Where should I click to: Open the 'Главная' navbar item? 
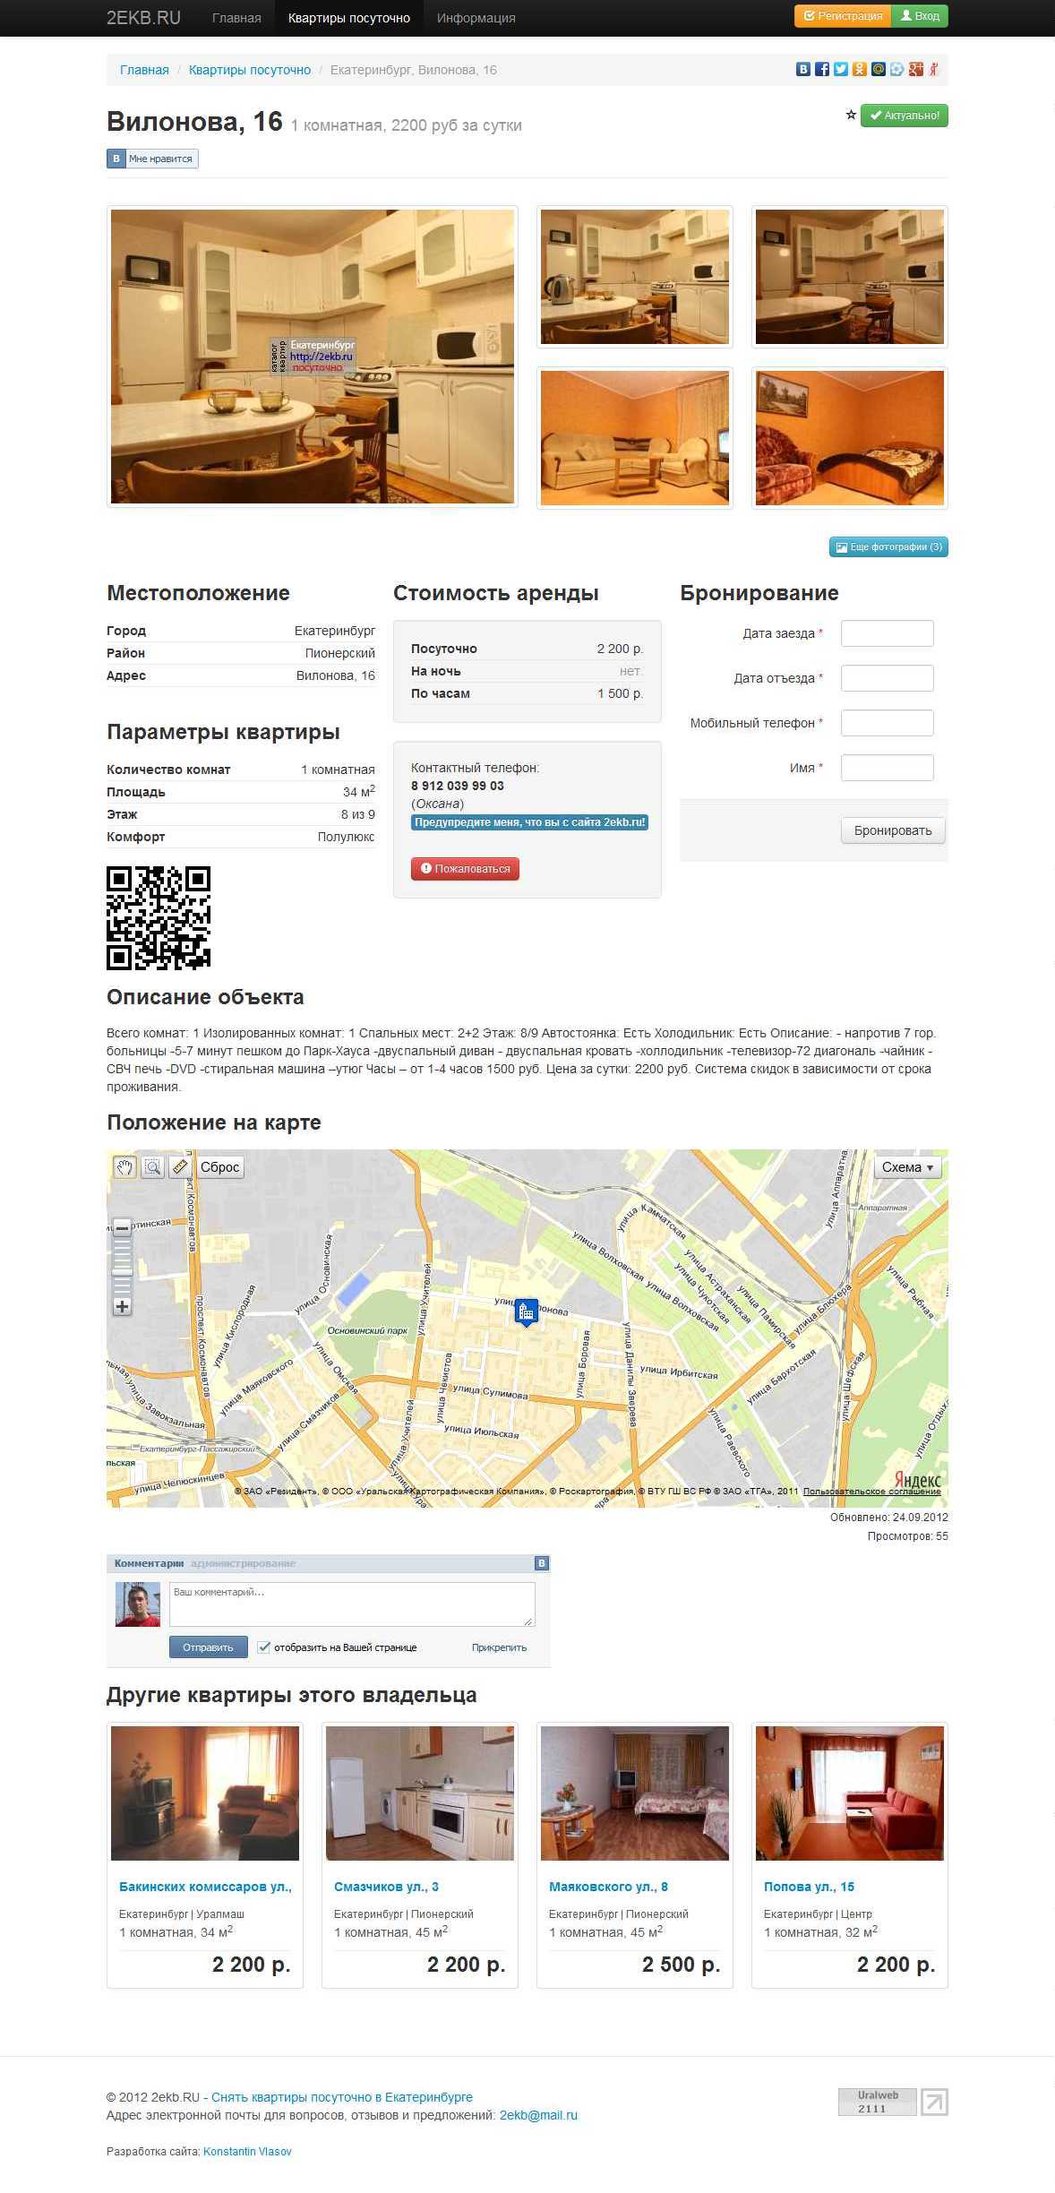(x=236, y=18)
